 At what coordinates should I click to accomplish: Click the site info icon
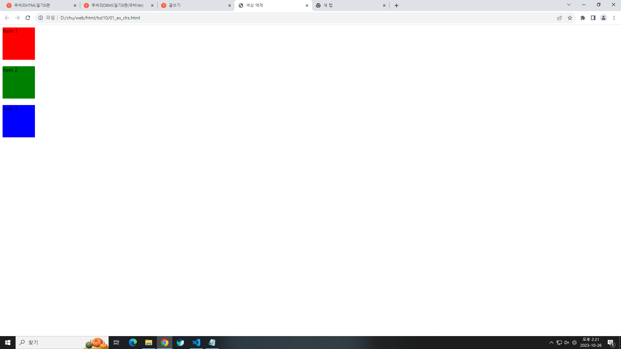click(41, 18)
